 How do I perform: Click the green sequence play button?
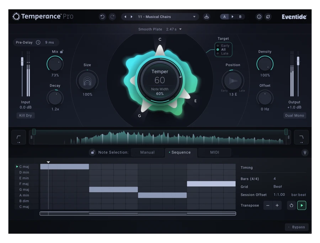point(302,205)
